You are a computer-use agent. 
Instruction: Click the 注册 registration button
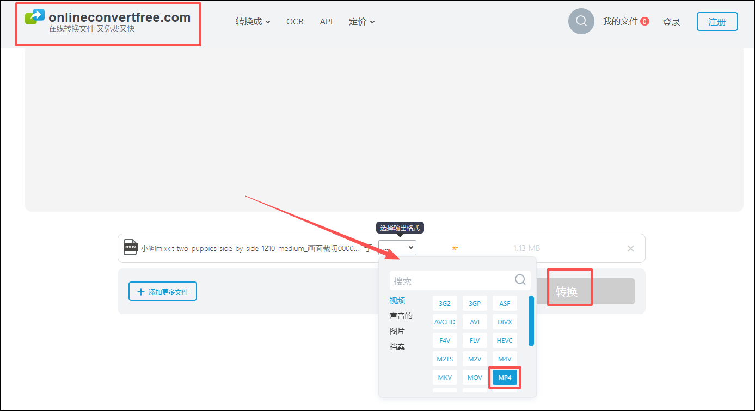coord(717,21)
